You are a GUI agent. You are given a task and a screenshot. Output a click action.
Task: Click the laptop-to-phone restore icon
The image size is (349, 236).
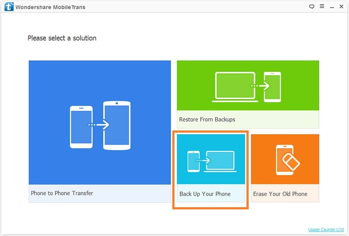point(246,87)
